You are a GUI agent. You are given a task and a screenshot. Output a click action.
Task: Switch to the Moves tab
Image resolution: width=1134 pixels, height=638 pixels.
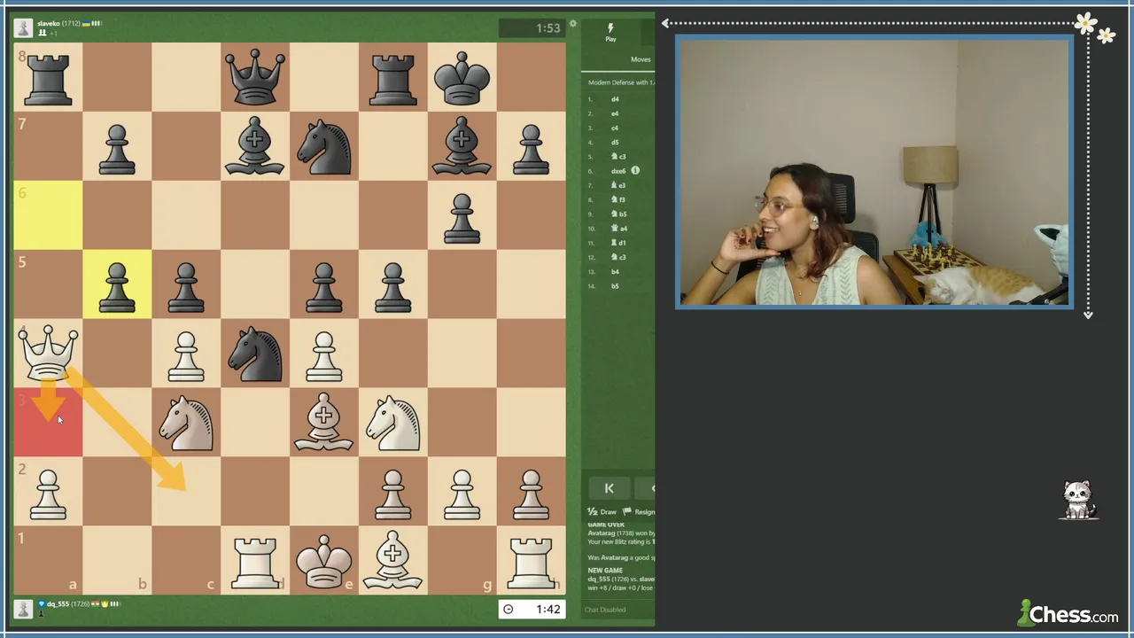(x=641, y=59)
